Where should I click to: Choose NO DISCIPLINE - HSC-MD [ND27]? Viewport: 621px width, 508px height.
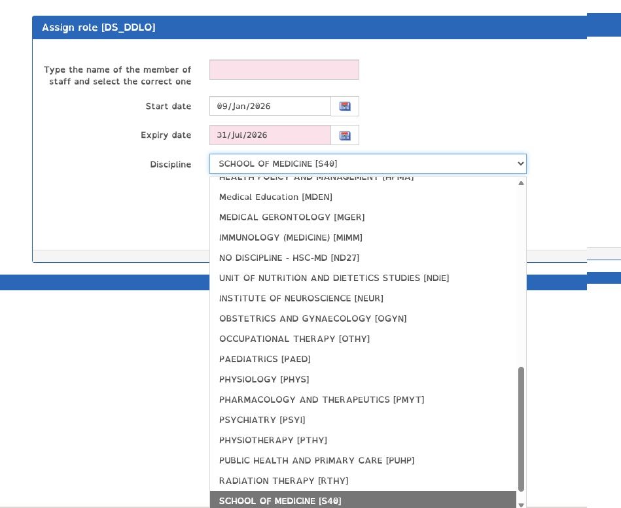point(289,258)
